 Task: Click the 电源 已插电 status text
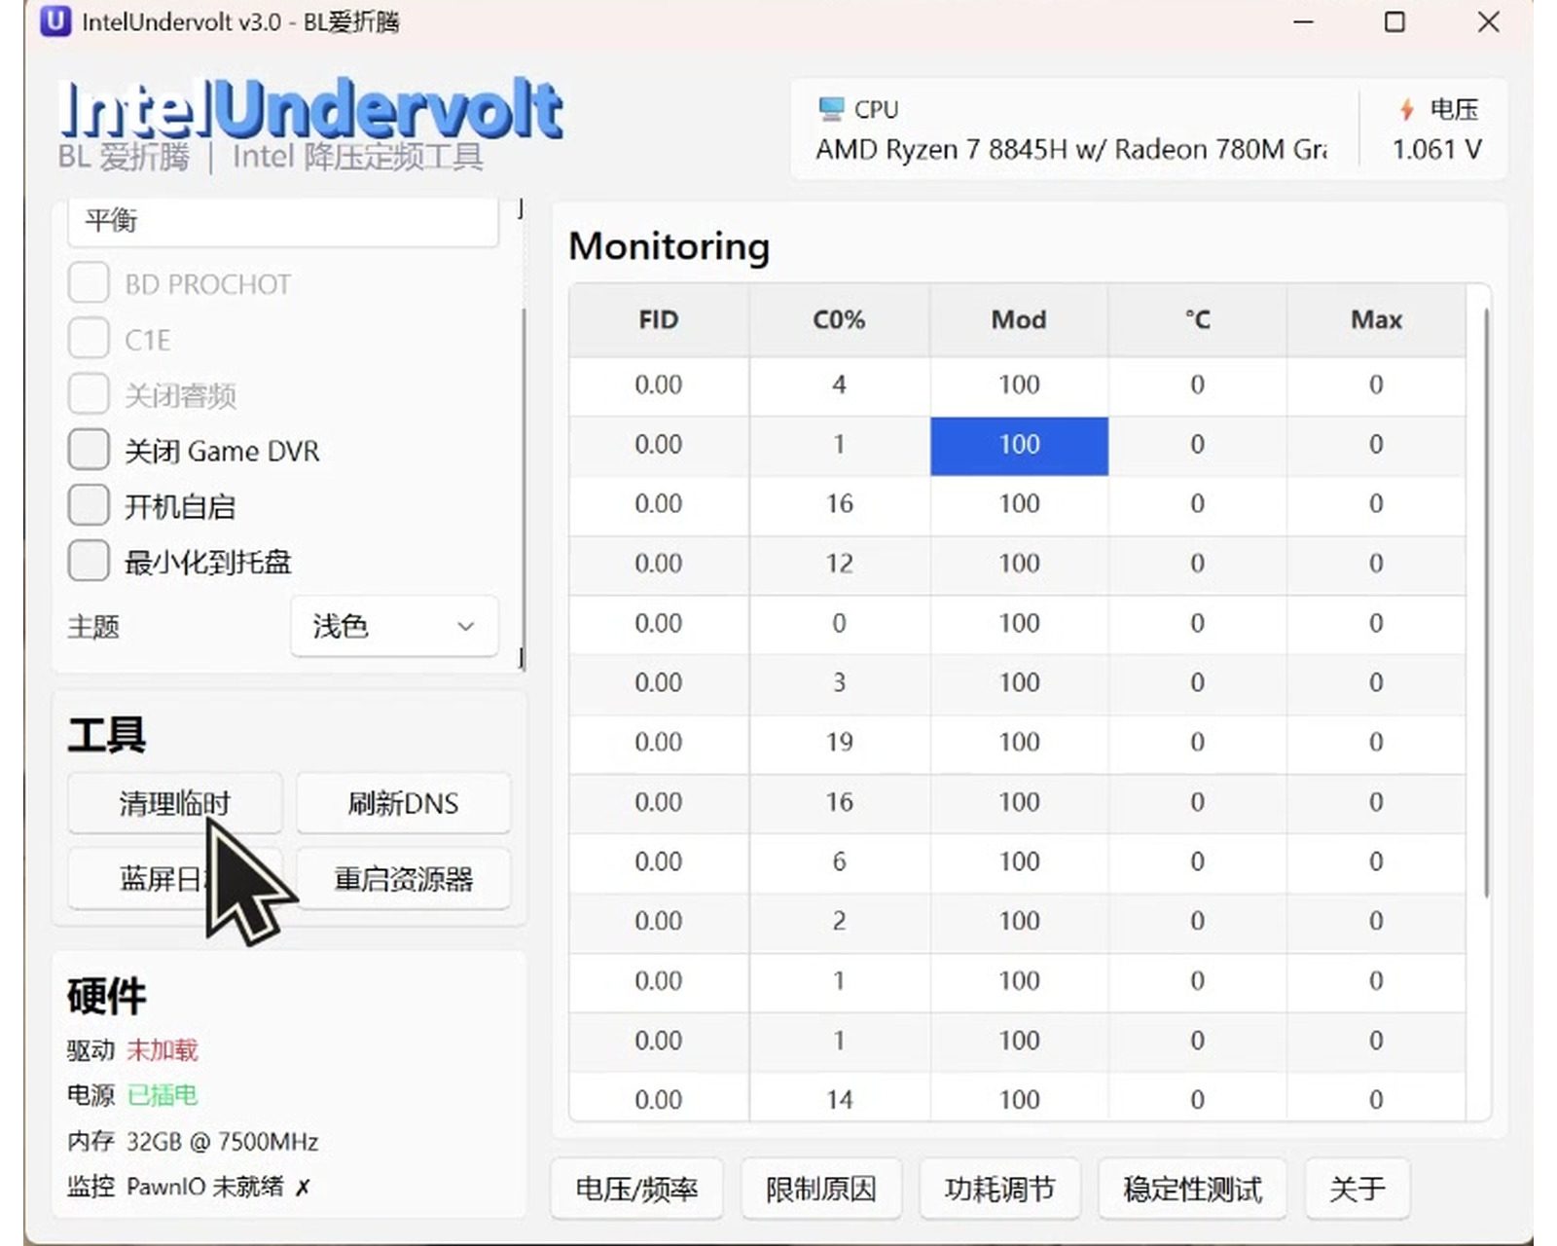[x=132, y=1095]
